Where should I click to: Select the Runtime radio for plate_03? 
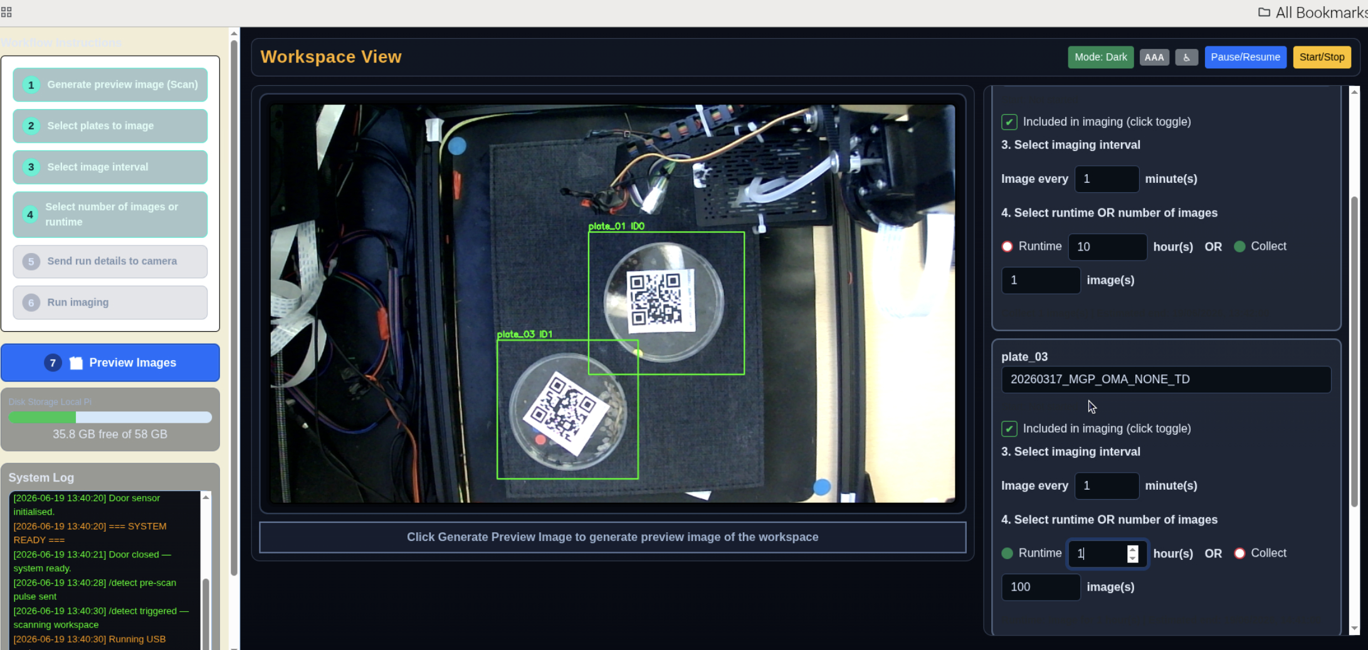(x=1007, y=554)
